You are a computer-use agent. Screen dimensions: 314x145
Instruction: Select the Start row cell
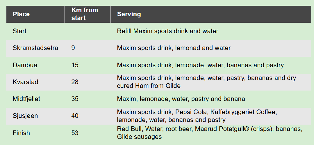19,31
